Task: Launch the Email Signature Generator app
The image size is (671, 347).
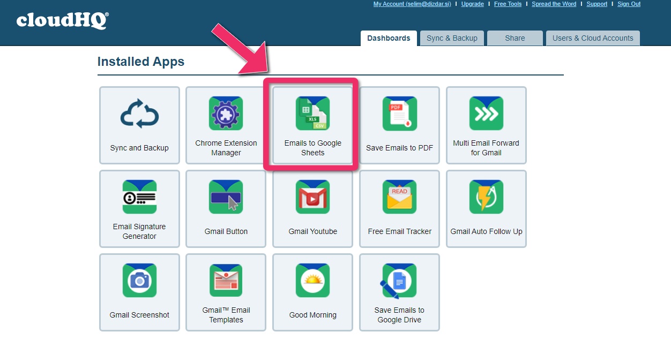Action: [x=139, y=209]
